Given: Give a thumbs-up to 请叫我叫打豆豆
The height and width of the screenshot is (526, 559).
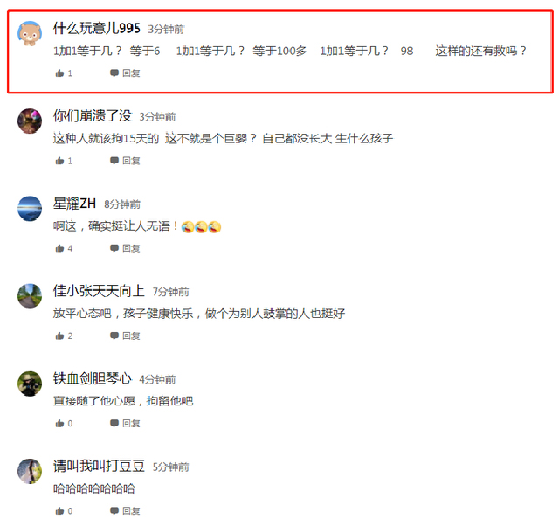Looking at the screenshot, I should 59,511.
